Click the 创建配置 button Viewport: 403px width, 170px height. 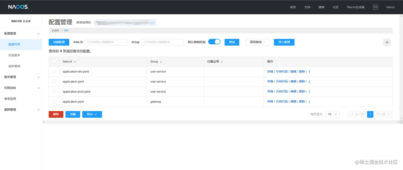[x=59, y=42]
